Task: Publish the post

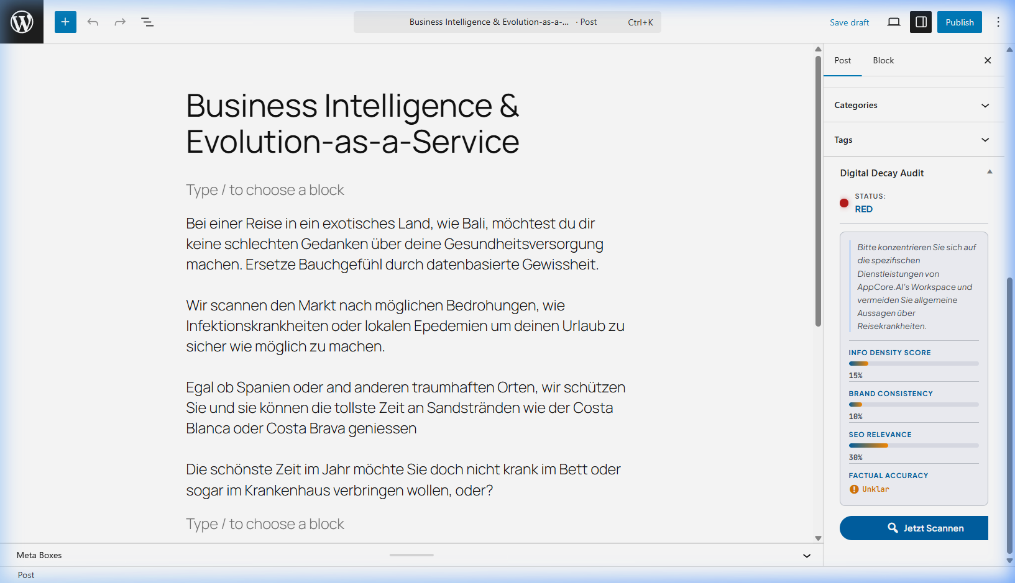Action: tap(959, 22)
